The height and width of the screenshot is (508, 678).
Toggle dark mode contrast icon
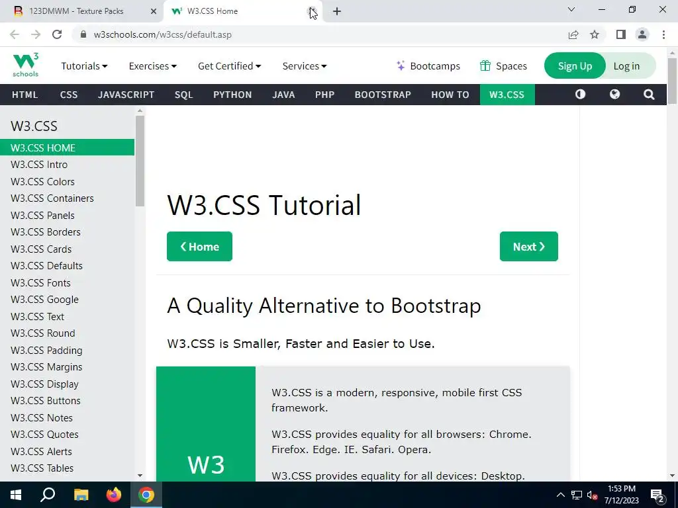[580, 94]
